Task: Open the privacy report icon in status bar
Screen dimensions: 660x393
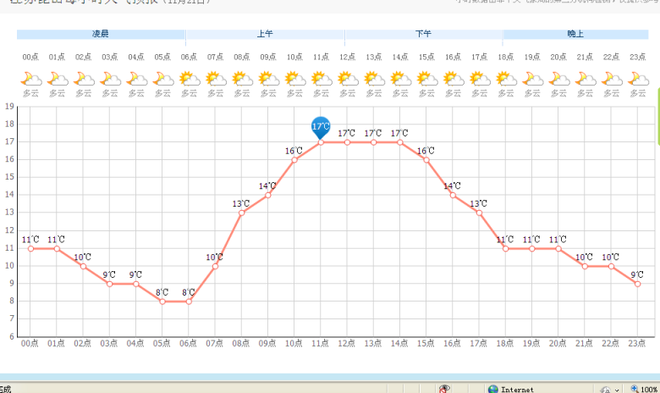Action: [444, 389]
